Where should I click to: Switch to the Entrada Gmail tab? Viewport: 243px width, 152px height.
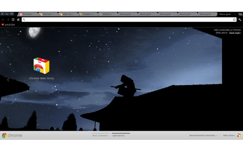(28, 14)
